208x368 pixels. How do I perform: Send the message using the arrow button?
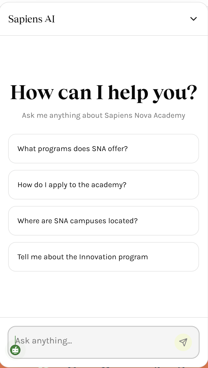183,342
